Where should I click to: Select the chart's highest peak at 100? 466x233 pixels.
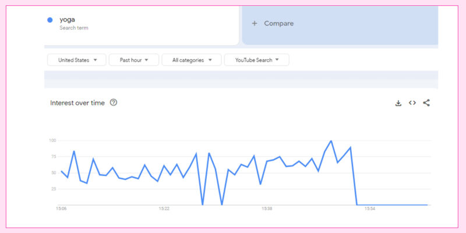point(331,141)
